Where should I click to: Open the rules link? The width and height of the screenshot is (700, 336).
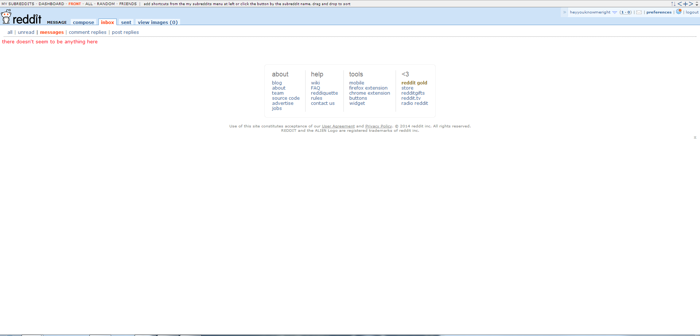316,98
